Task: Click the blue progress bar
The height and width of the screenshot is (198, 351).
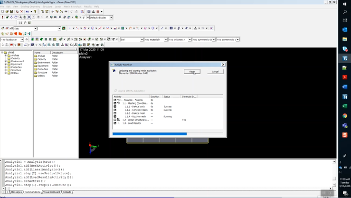Action: coord(150,134)
